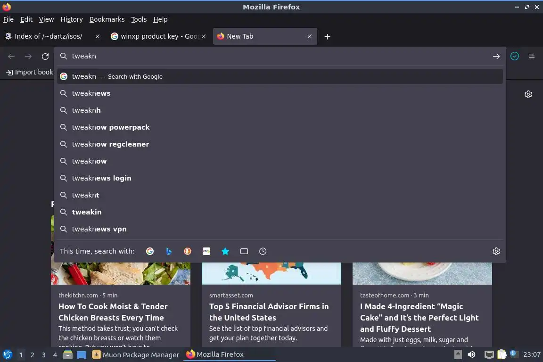Open the eject removable media tray icon
This screenshot has height=362, width=543.
click(458, 354)
